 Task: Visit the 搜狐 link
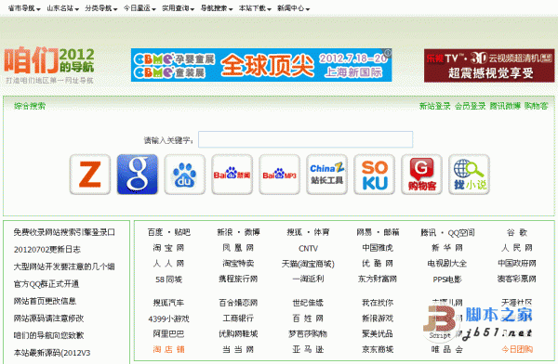(x=294, y=232)
